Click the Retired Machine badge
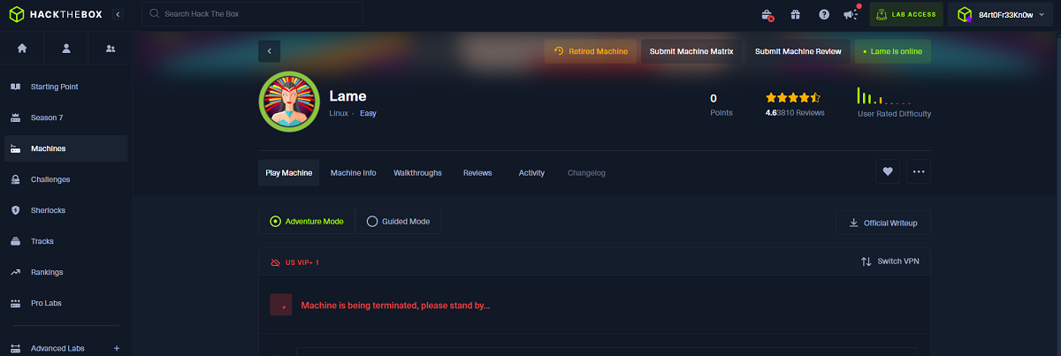Viewport: 1061px width, 356px height. tap(591, 51)
